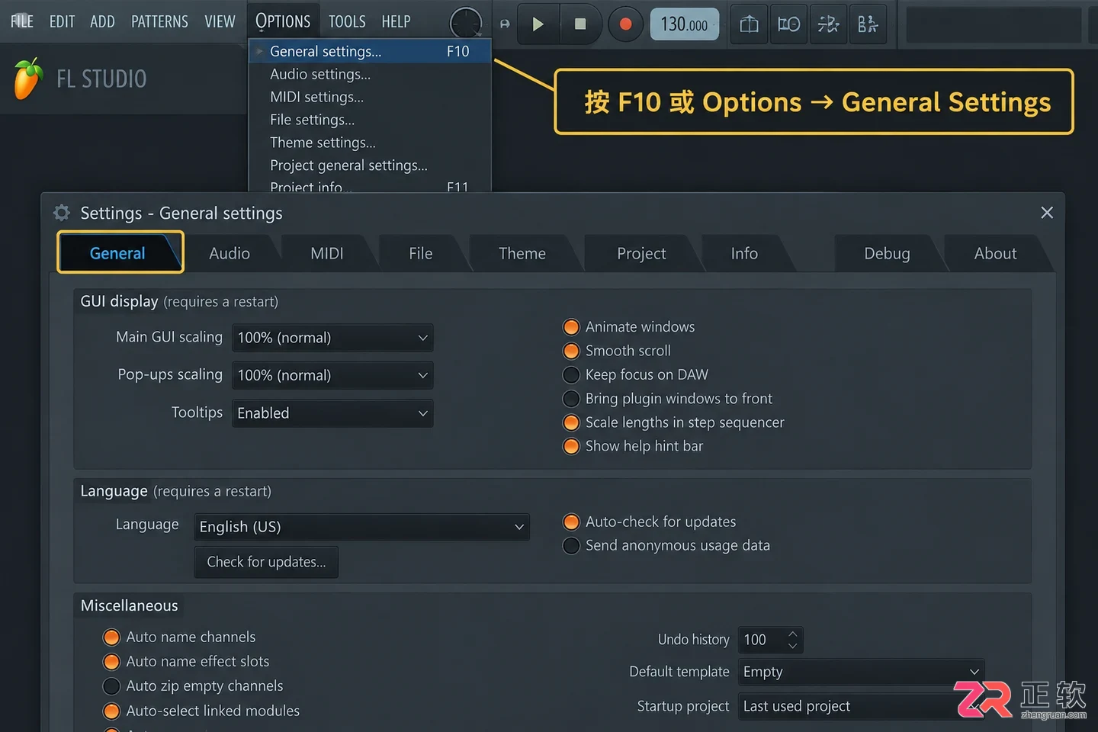Click the red Record button

click(625, 24)
